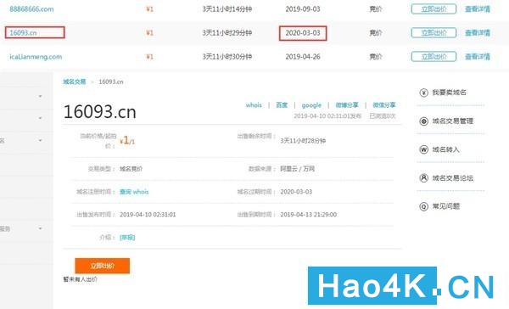Click remaining time 3天11小时28分钟
This screenshot has height=309, width=509.
303,141
